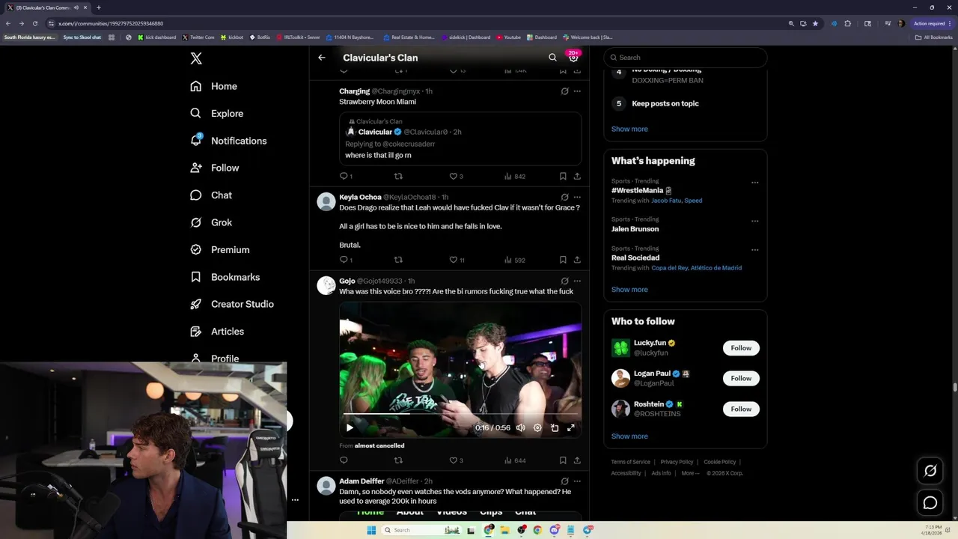This screenshot has width=958, height=539.
Task: Click the Search input field
Action: coord(686,58)
